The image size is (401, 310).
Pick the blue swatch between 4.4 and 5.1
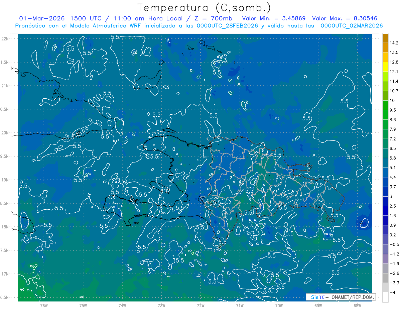[385, 173]
